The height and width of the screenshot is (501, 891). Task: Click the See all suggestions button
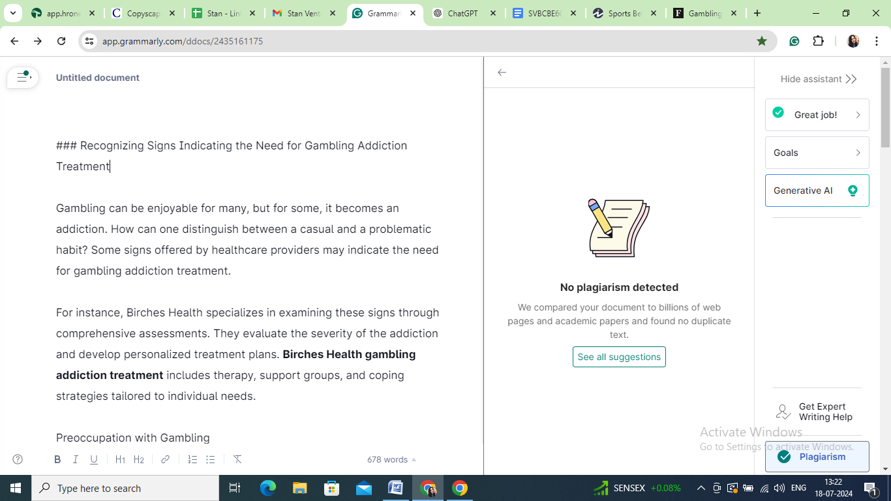[x=619, y=357]
